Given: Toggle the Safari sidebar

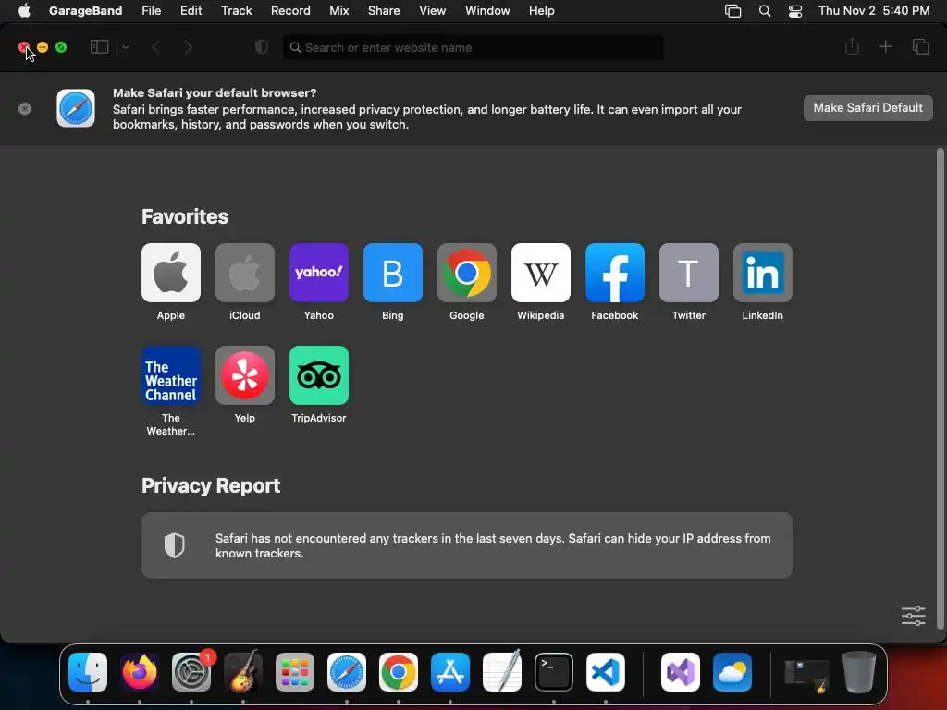Looking at the screenshot, I should tap(99, 47).
